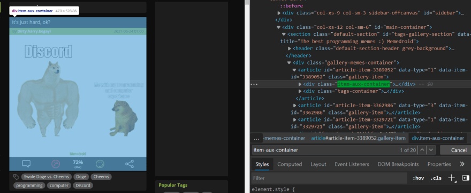
Task: Toggle the computed styles sidebar icon
Action: pos(466,178)
